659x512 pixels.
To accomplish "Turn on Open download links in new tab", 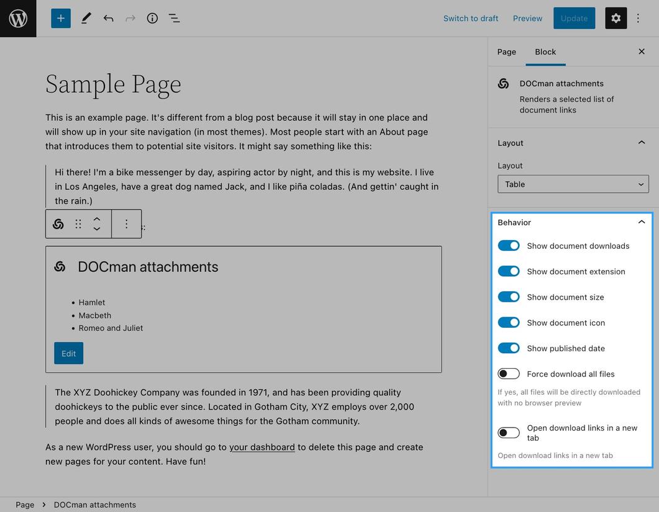I will point(509,433).
